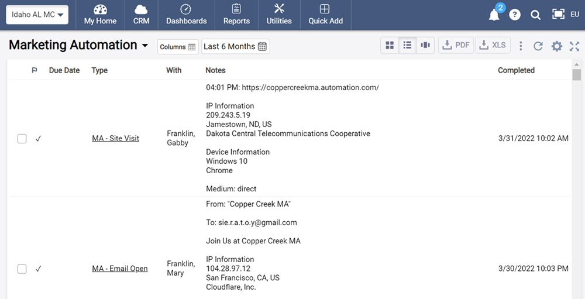This screenshot has width=585, height=299.
Task: Click the San Francisco, CA, US text
Action: [x=243, y=278]
